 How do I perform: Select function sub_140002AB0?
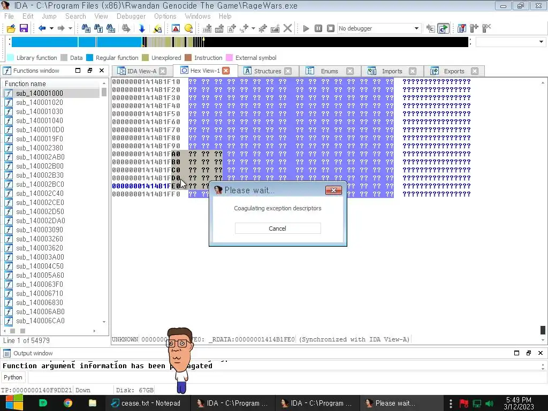(x=40, y=157)
